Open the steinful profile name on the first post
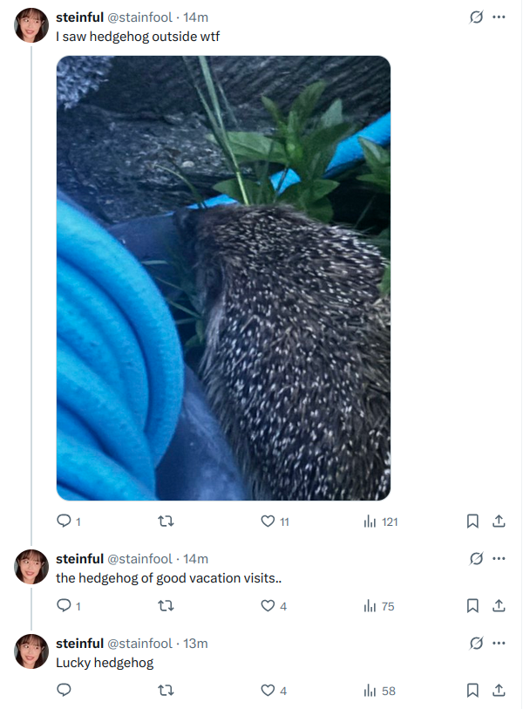This screenshot has width=523, height=709. pos(79,17)
